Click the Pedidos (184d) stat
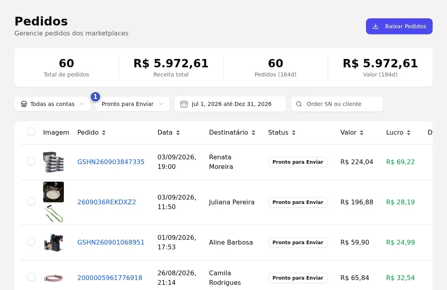The height and width of the screenshot is (290, 447). (275, 67)
